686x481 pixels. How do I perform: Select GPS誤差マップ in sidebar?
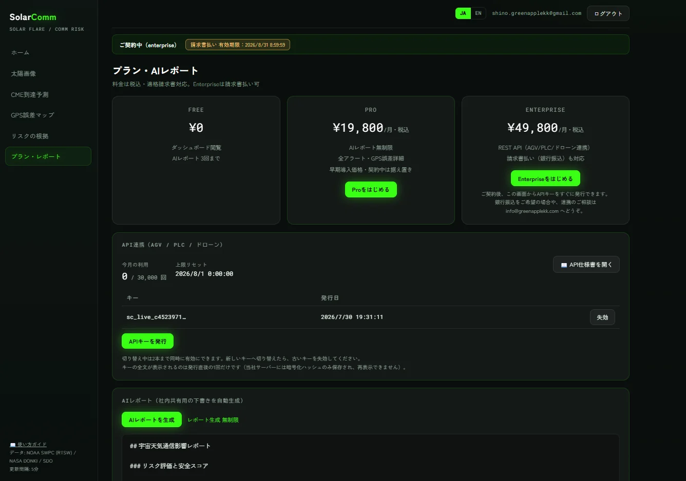(x=48, y=115)
